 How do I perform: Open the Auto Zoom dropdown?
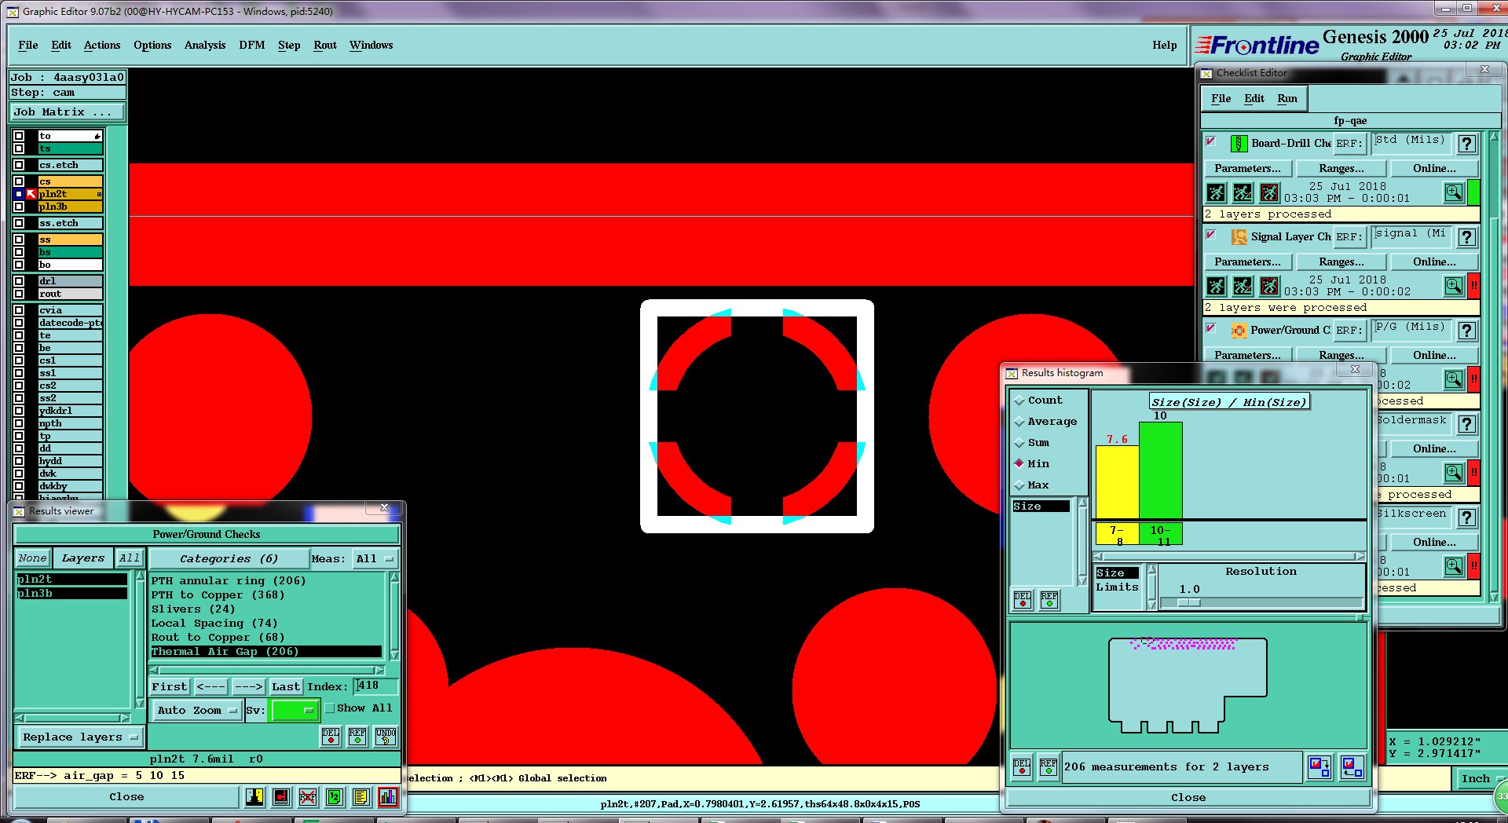196,711
